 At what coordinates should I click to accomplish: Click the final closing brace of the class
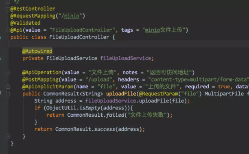(x=12, y=143)
